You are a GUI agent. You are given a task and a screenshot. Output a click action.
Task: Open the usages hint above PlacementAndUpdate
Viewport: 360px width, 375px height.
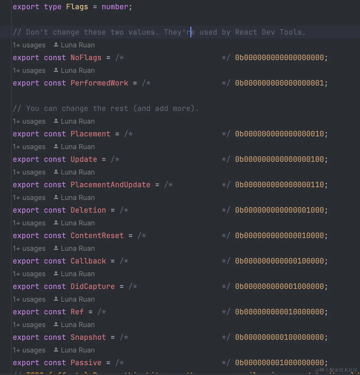coord(29,172)
